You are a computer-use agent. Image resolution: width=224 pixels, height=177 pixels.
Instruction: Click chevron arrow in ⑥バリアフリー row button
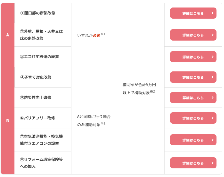tap(212, 118)
